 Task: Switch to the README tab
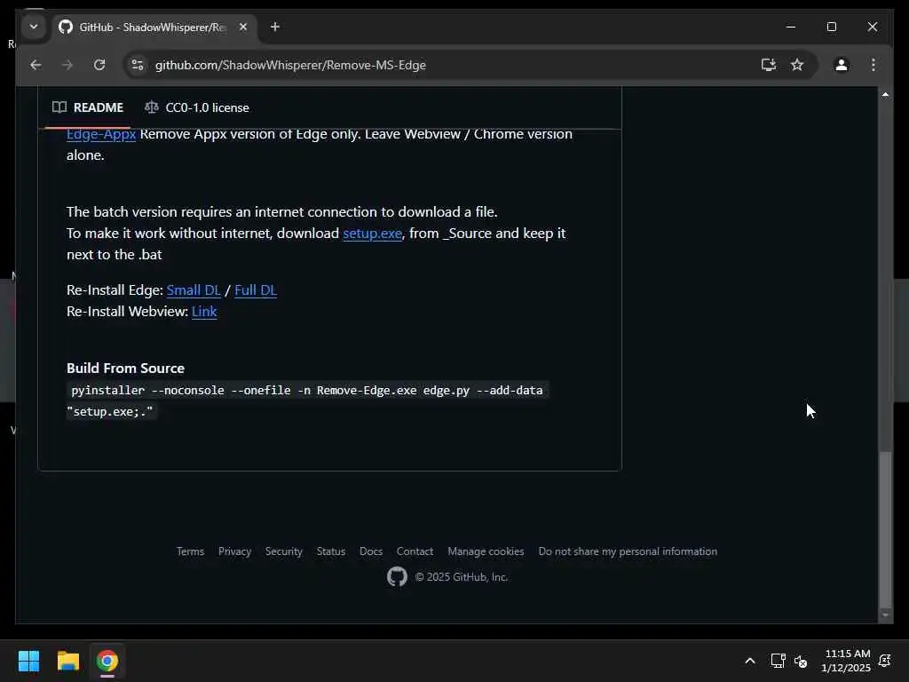(88, 107)
